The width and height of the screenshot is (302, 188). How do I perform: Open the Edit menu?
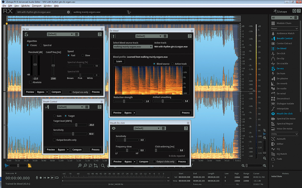pyautogui.click(x=10, y=6)
